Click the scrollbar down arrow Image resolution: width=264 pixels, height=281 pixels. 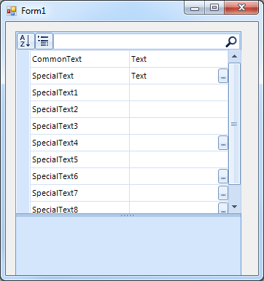click(234, 207)
